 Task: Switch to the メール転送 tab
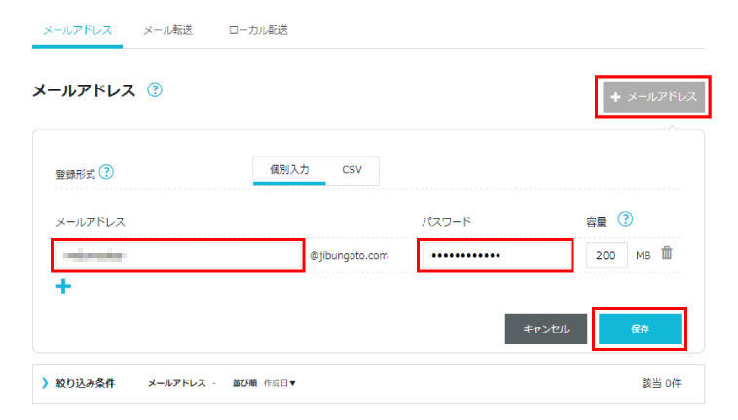tap(167, 30)
